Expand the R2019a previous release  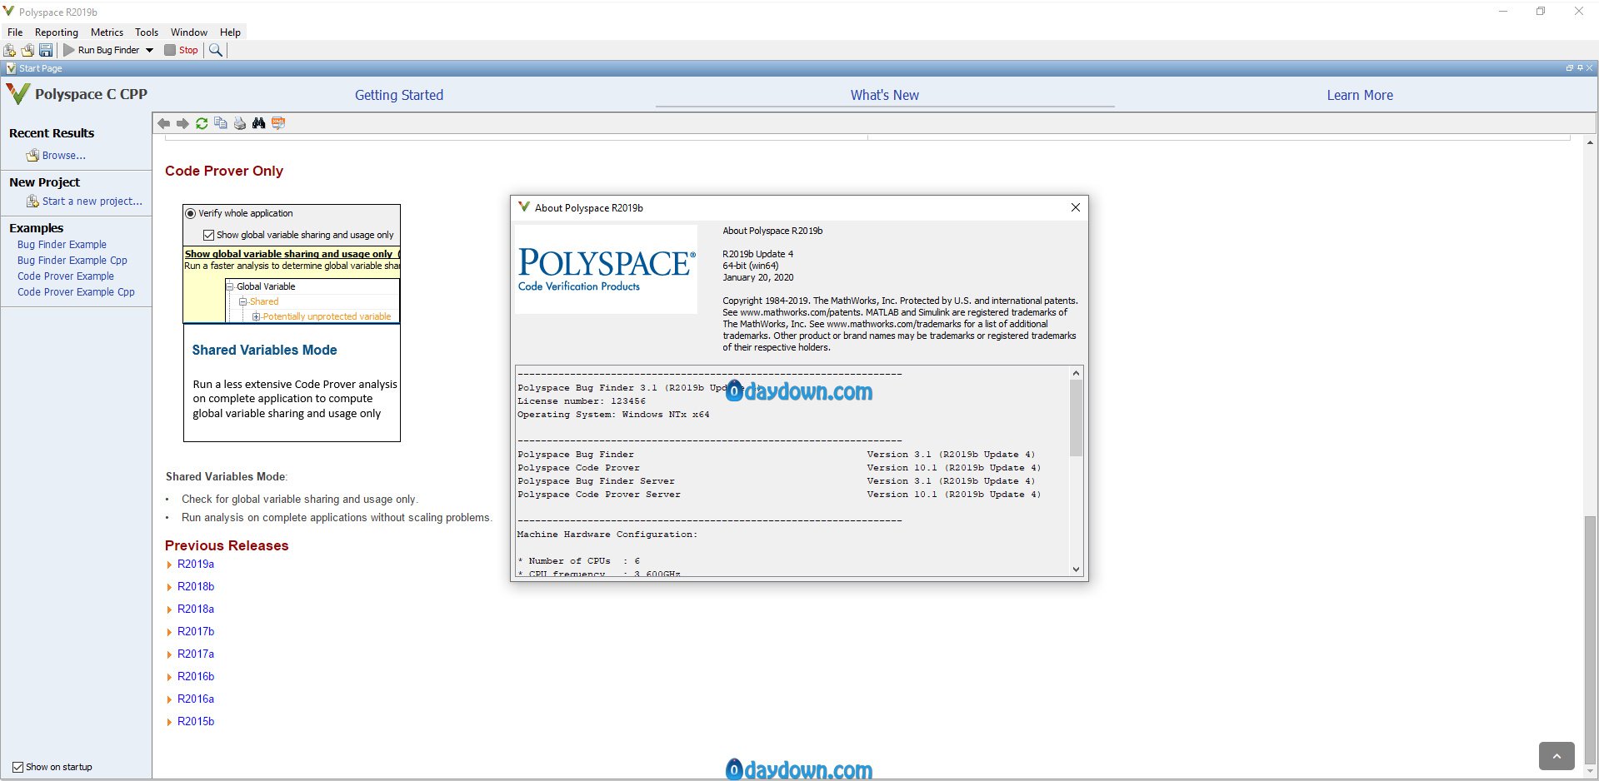169,565
